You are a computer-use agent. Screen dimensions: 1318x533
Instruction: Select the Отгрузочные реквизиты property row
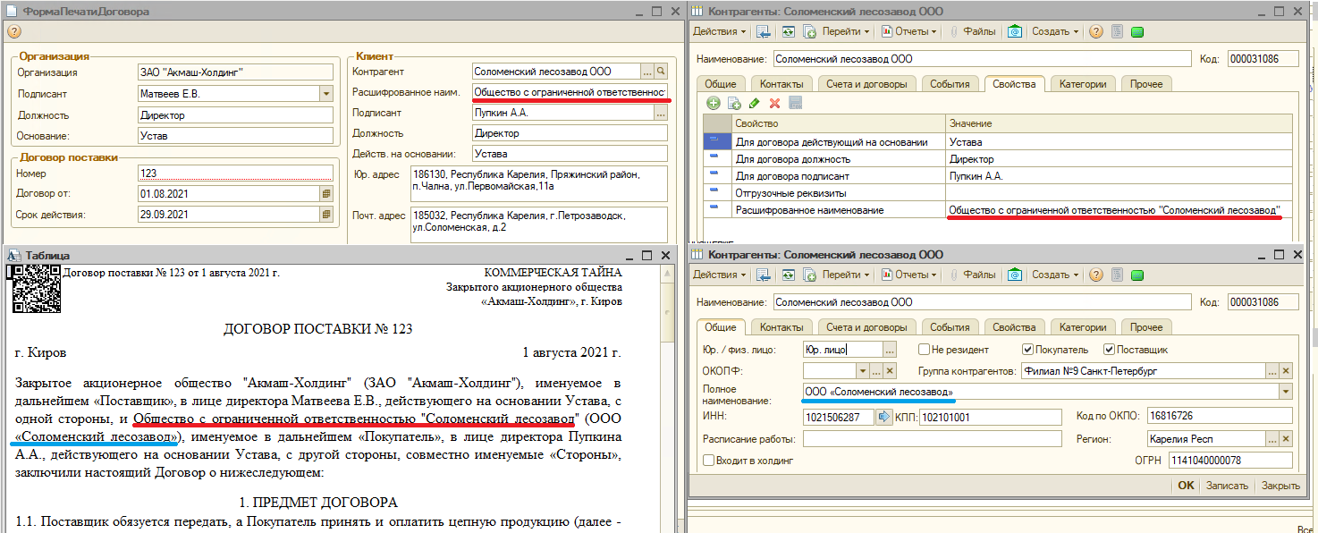coord(998,193)
